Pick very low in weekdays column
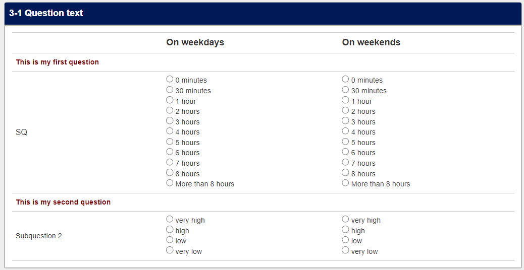The width and height of the screenshot is (524, 270). click(170, 250)
